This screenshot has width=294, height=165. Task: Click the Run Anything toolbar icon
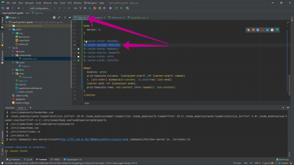click(x=116, y=8)
